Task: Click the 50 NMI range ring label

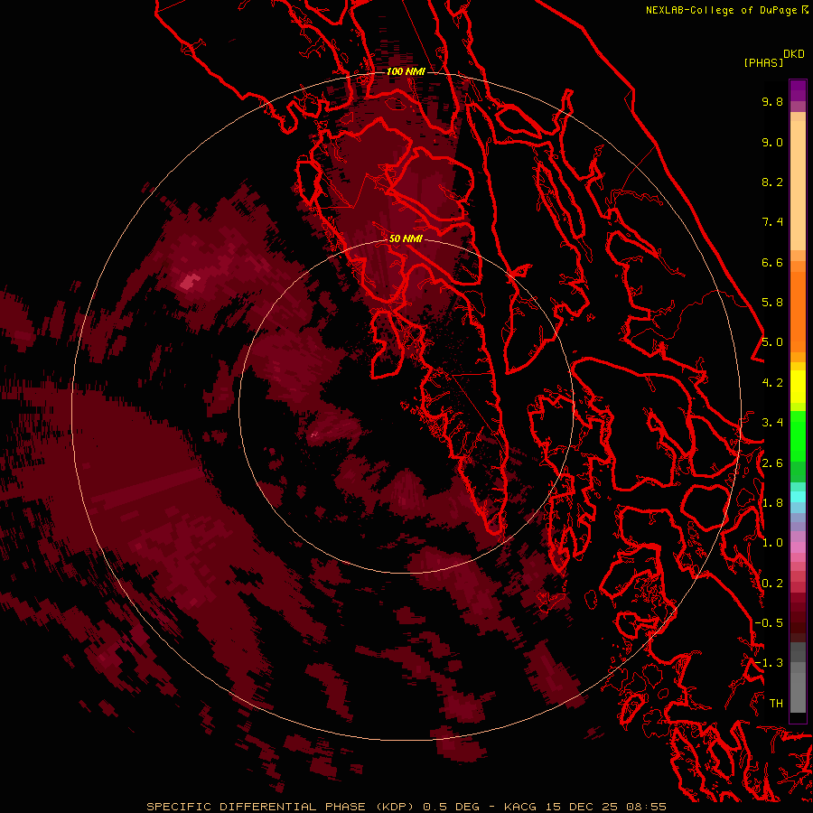Action: pyautogui.click(x=406, y=238)
